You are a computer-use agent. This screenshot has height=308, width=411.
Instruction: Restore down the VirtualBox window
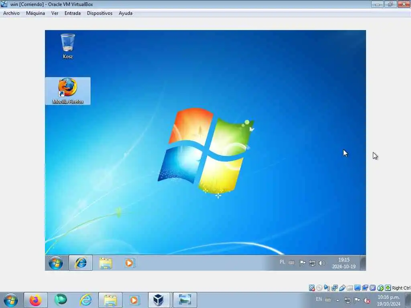(391, 4)
